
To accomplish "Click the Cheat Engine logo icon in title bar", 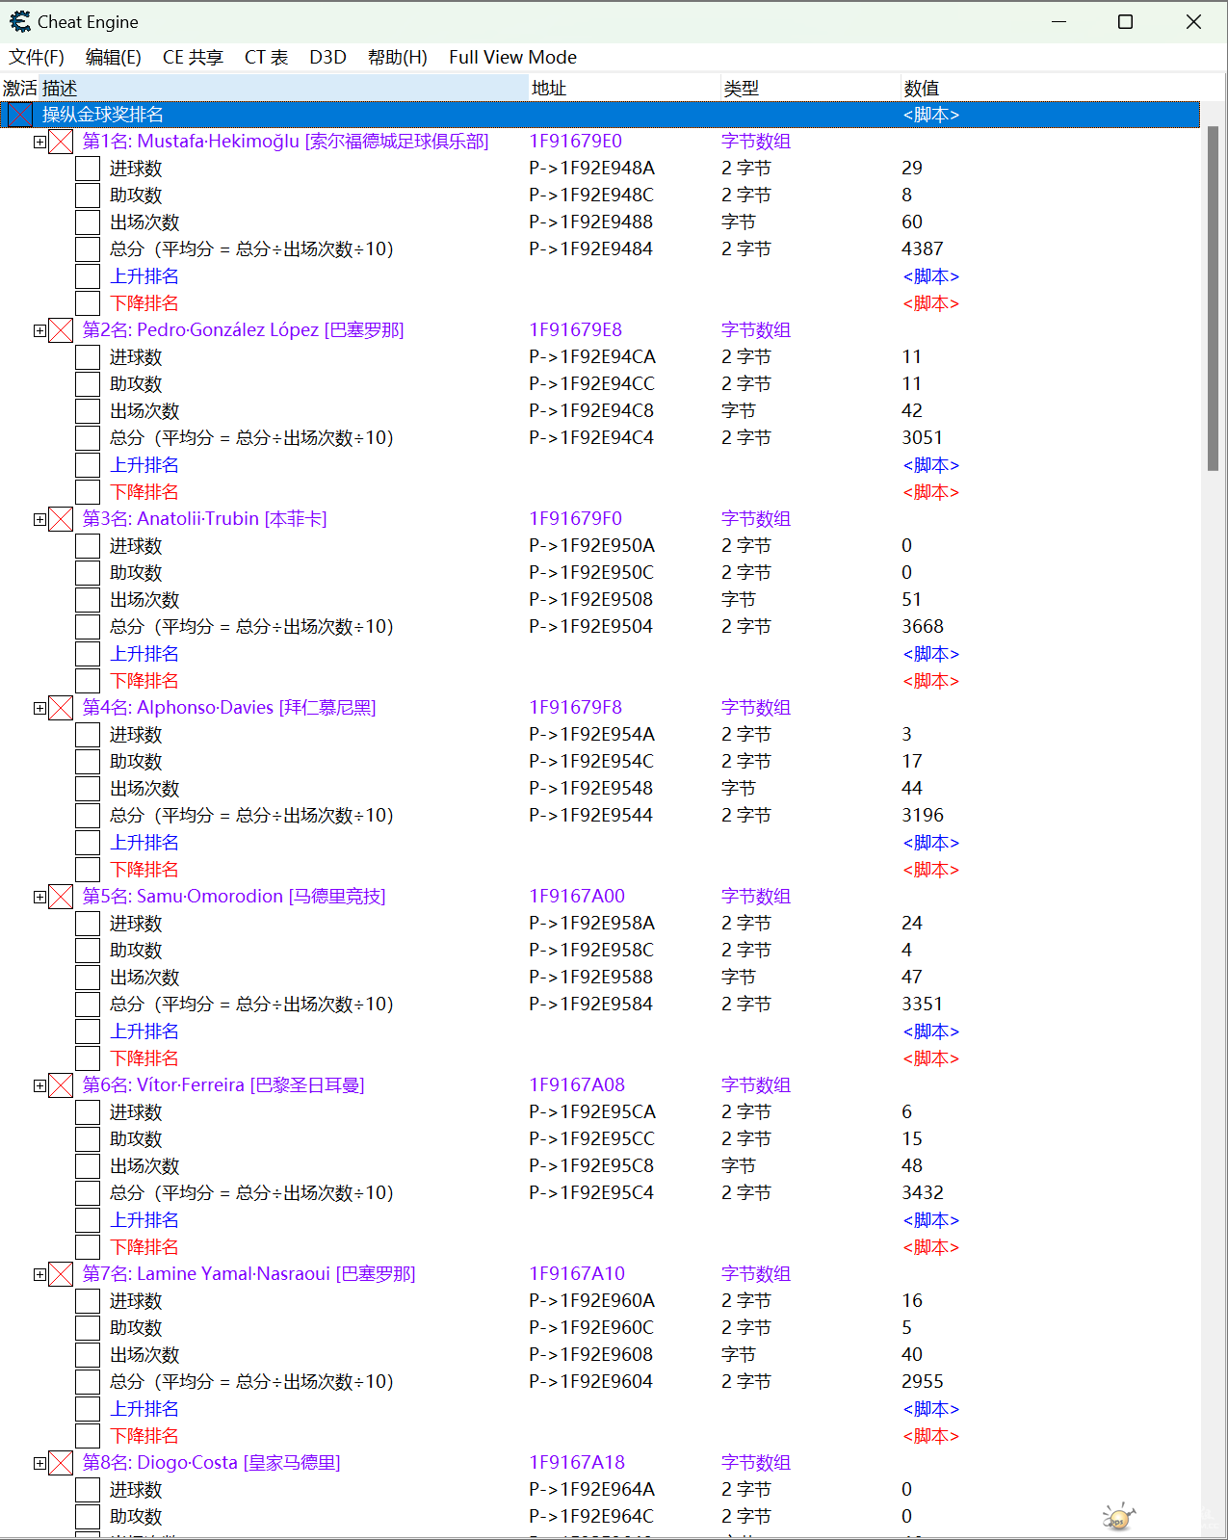I will pos(20,21).
